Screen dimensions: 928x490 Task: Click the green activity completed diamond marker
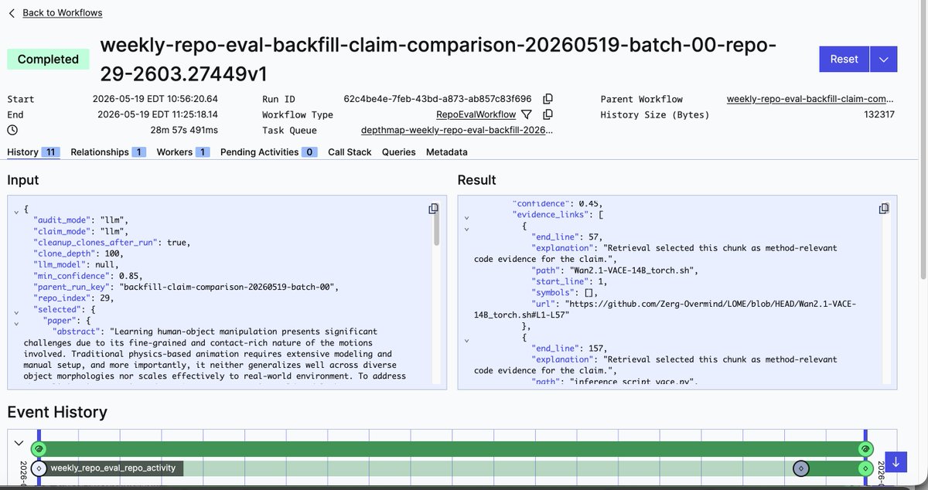point(865,468)
